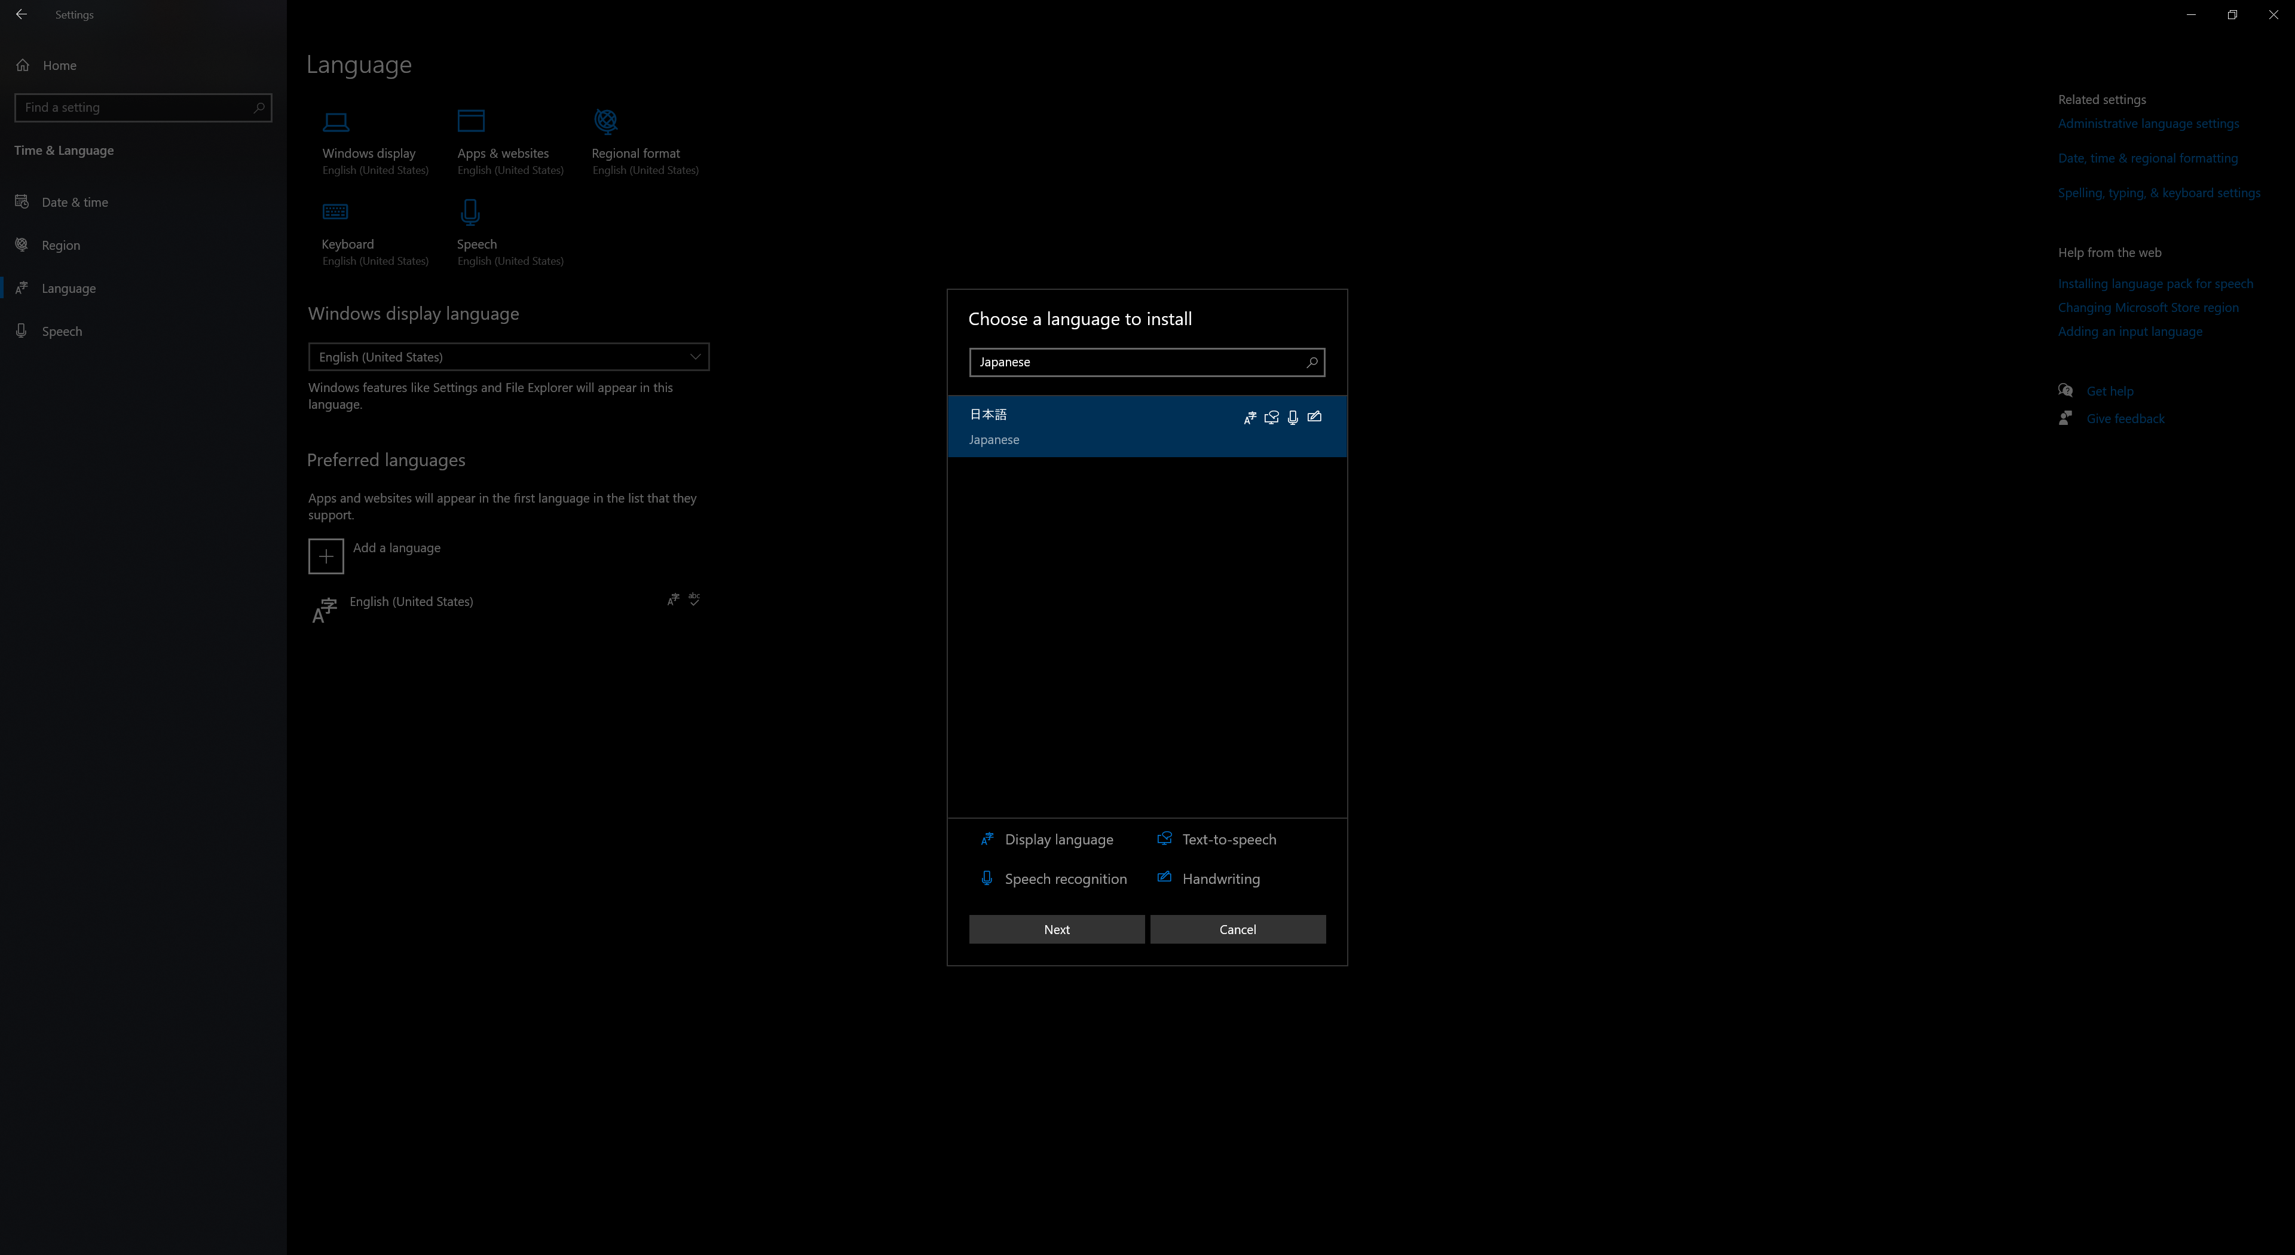The width and height of the screenshot is (2295, 1255).
Task: Open Date & time settings page
Action: (x=75, y=202)
